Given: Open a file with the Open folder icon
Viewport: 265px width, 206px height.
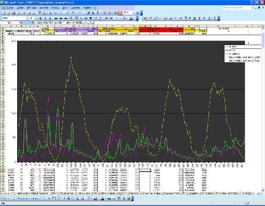Looking at the screenshot, I should pos(9,13).
